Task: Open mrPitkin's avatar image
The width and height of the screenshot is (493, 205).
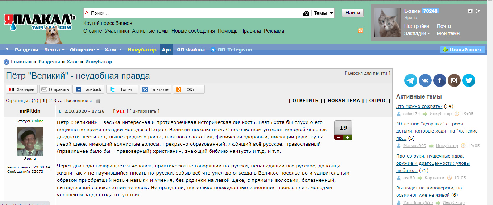Action: [x=30, y=142]
